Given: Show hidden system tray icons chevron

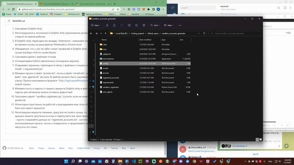Looking at the screenshot, I should click(245, 161).
